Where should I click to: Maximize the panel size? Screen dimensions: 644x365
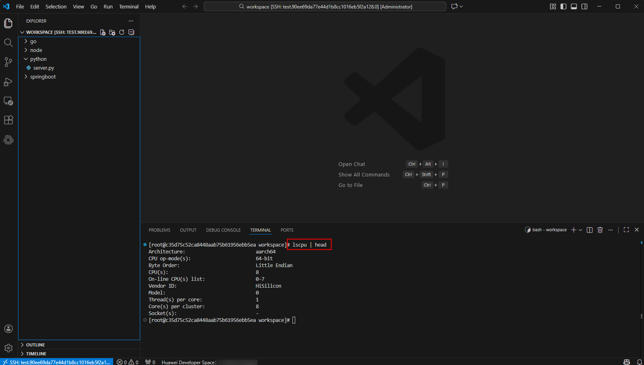tap(626, 230)
